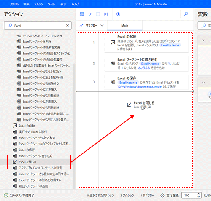This screenshot has height=201, width=211.
Task: Open the ファイル menu
Action: pos(14,4)
